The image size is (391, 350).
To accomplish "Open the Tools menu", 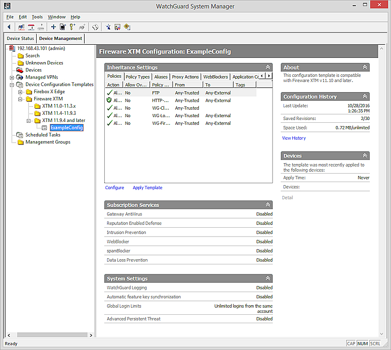I will pyautogui.click(x=37, y=17).
